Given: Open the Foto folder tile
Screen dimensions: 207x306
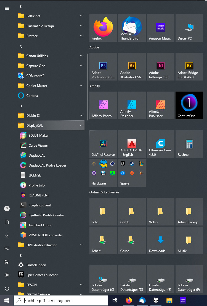Looking at the screenshot, I should tap(103, 212).
